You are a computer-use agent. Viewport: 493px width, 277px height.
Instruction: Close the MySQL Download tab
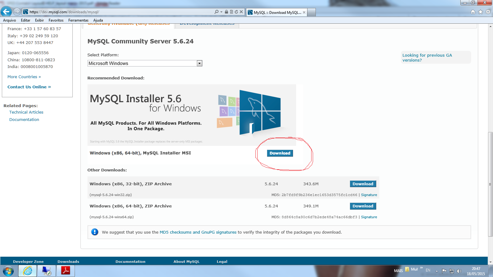(x=304, y=12)
